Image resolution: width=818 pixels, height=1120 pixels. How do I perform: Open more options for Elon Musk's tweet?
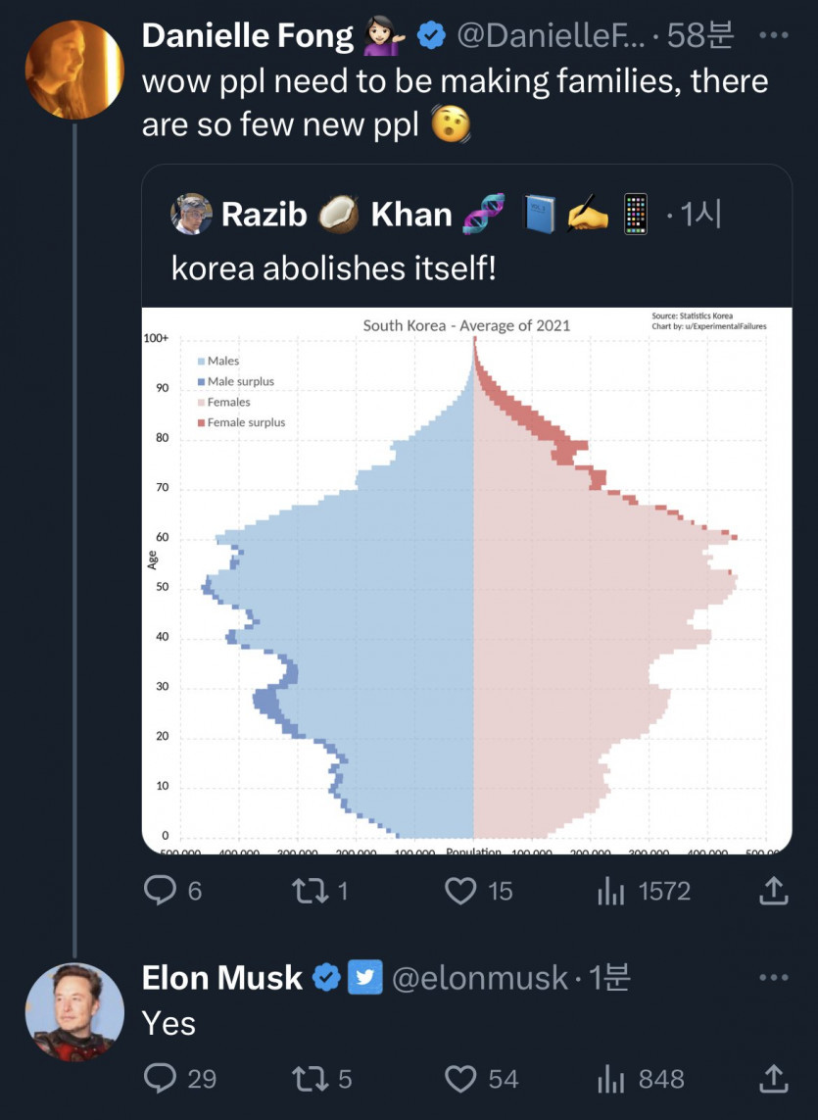click(774, 977)
